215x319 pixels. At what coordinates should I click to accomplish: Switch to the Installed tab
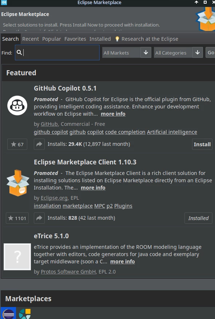(100, 39)
